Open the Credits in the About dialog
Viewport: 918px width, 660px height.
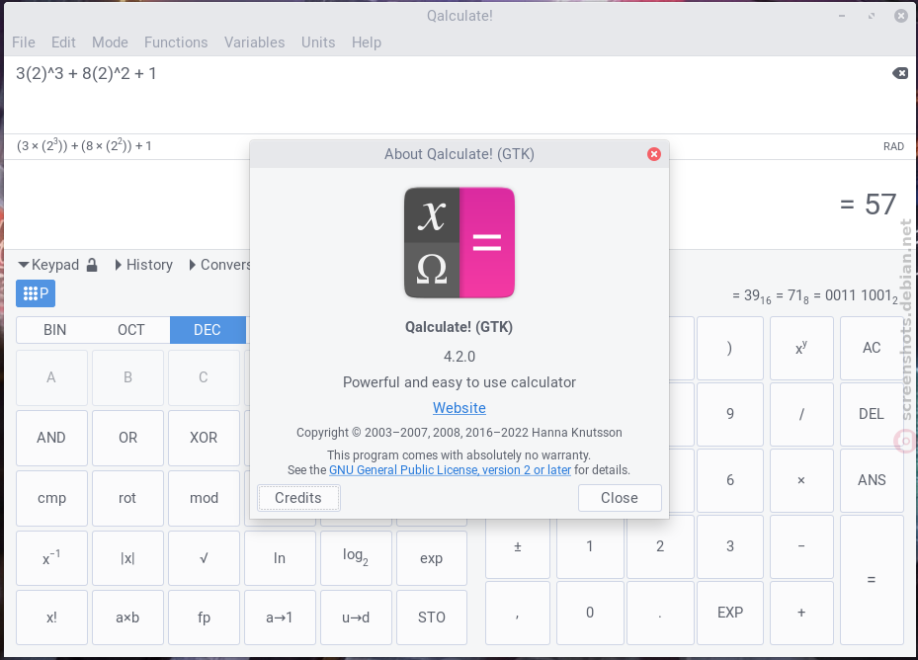click(298, 498)
